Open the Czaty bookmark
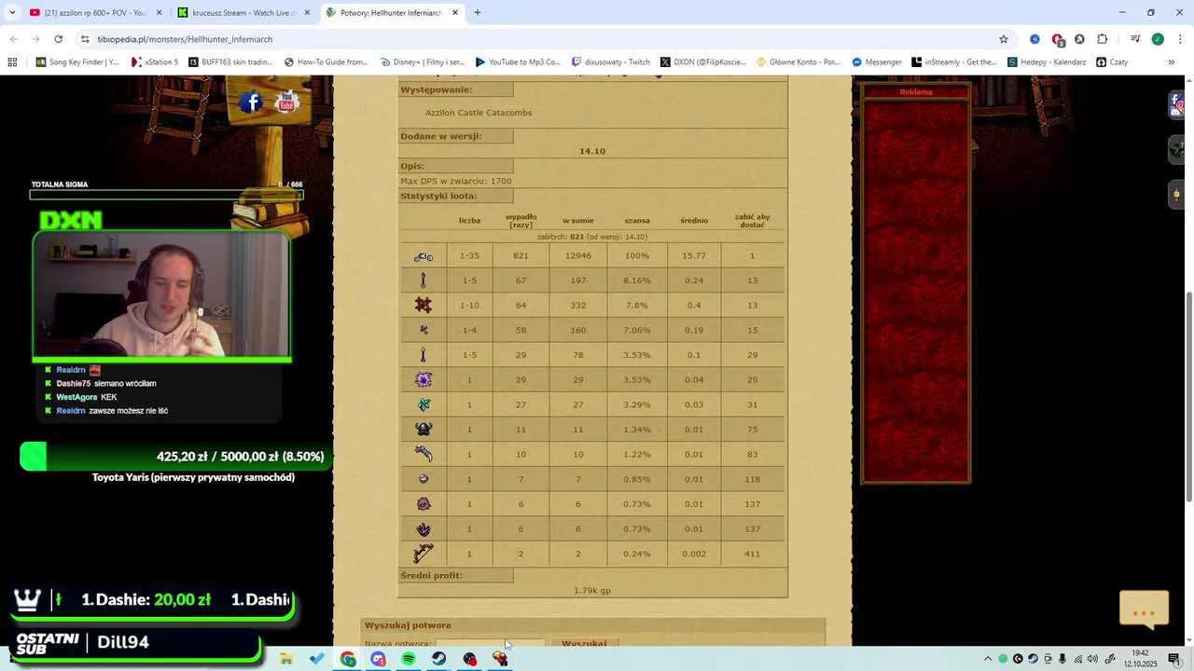The width and height of the screenshot is (1194, 671). pyautogui.click(x=1112, y=62)
